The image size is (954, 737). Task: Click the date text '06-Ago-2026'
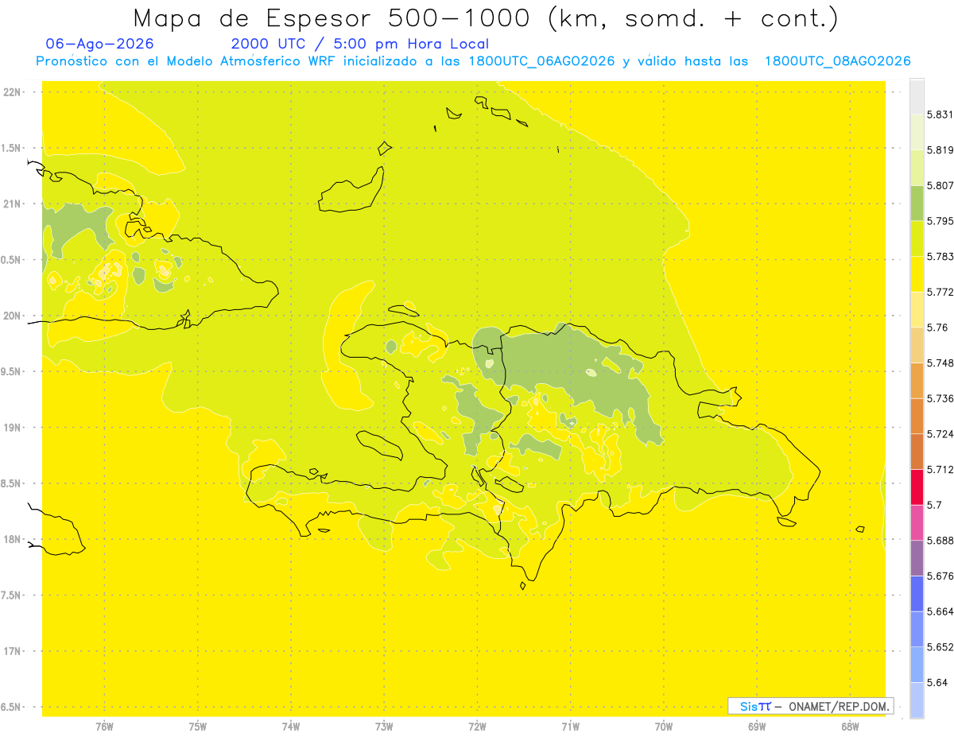(100, 44)
